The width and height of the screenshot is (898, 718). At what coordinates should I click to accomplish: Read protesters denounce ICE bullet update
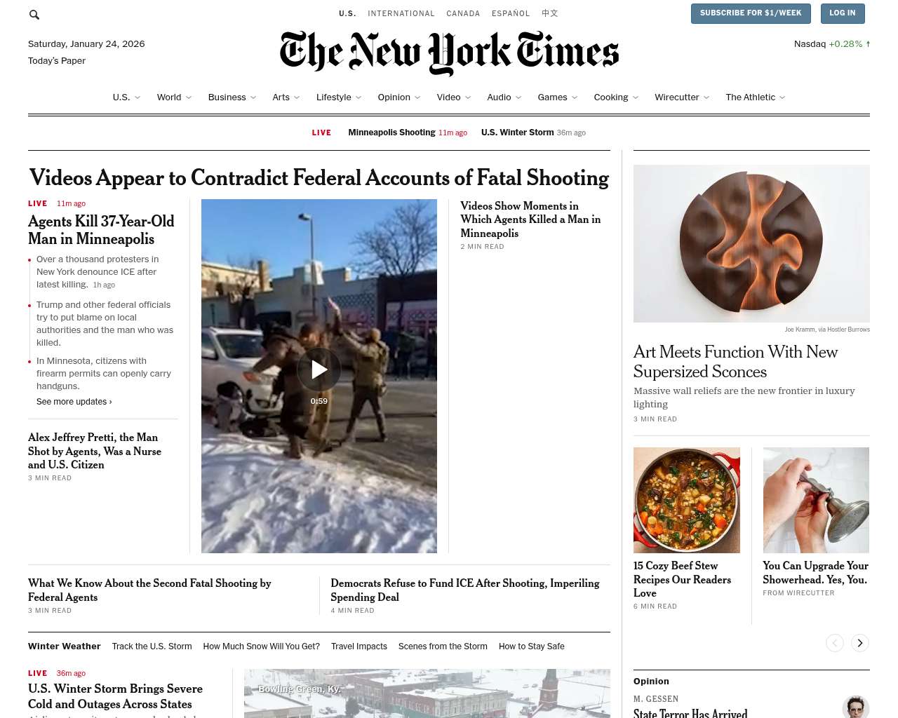pyautogui.click(x=97, y=272)
